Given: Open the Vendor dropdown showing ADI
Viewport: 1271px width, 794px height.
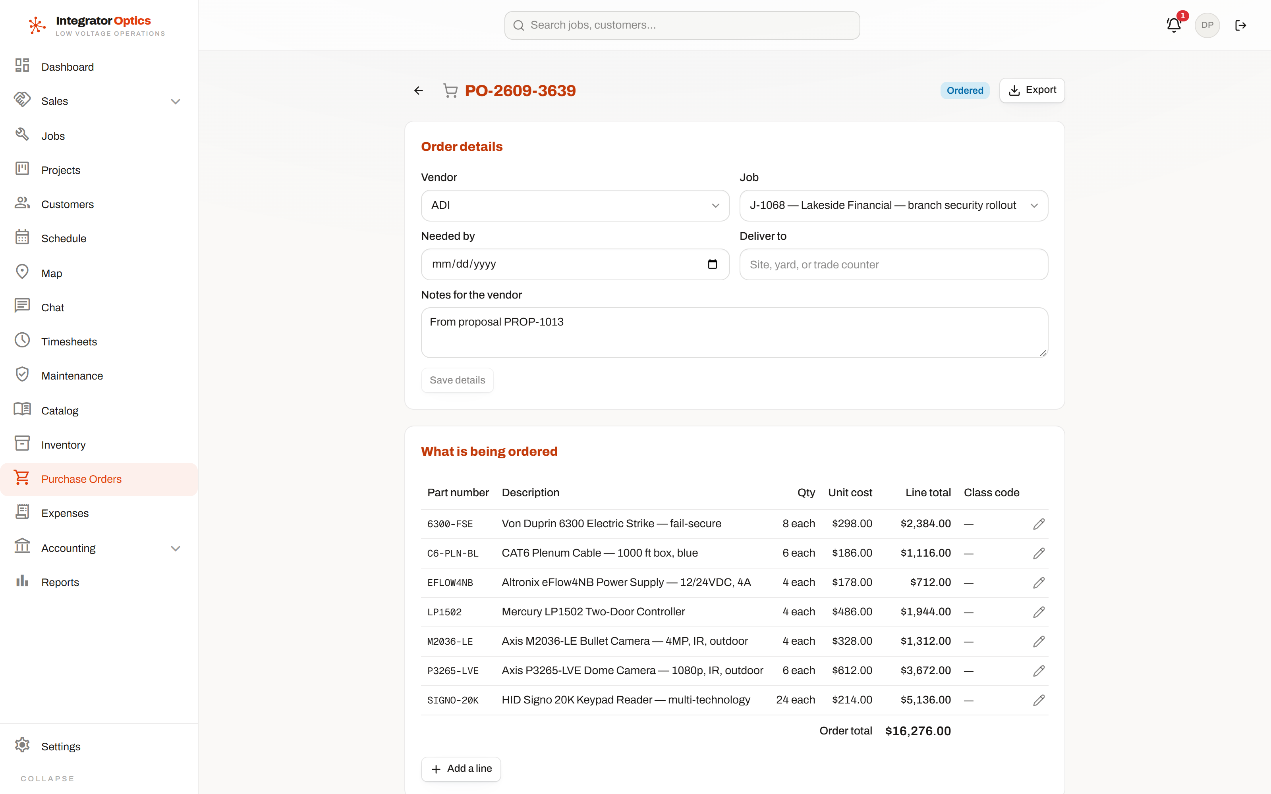Looking at the screenshot, I should (x=575, y=205).
